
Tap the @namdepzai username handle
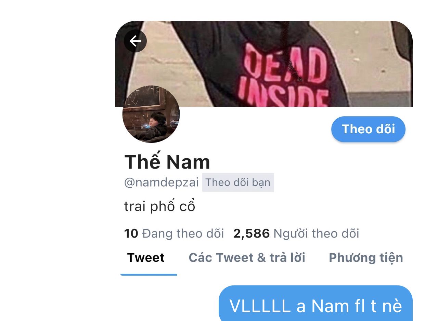point(162,183)
